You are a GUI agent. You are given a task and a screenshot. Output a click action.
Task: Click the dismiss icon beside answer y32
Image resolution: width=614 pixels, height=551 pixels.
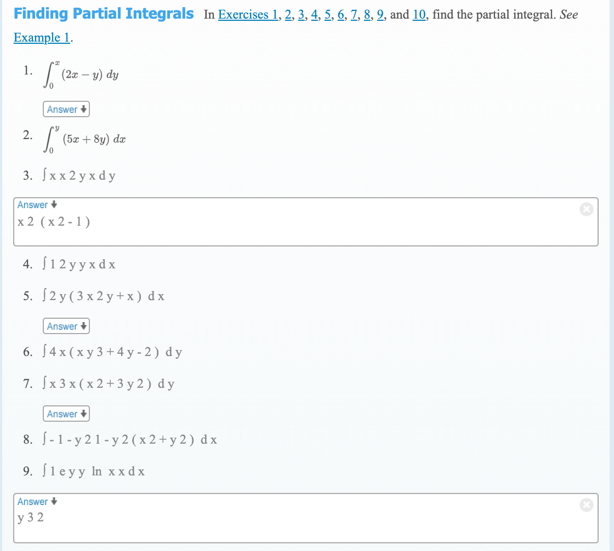[x=586, y=505]
